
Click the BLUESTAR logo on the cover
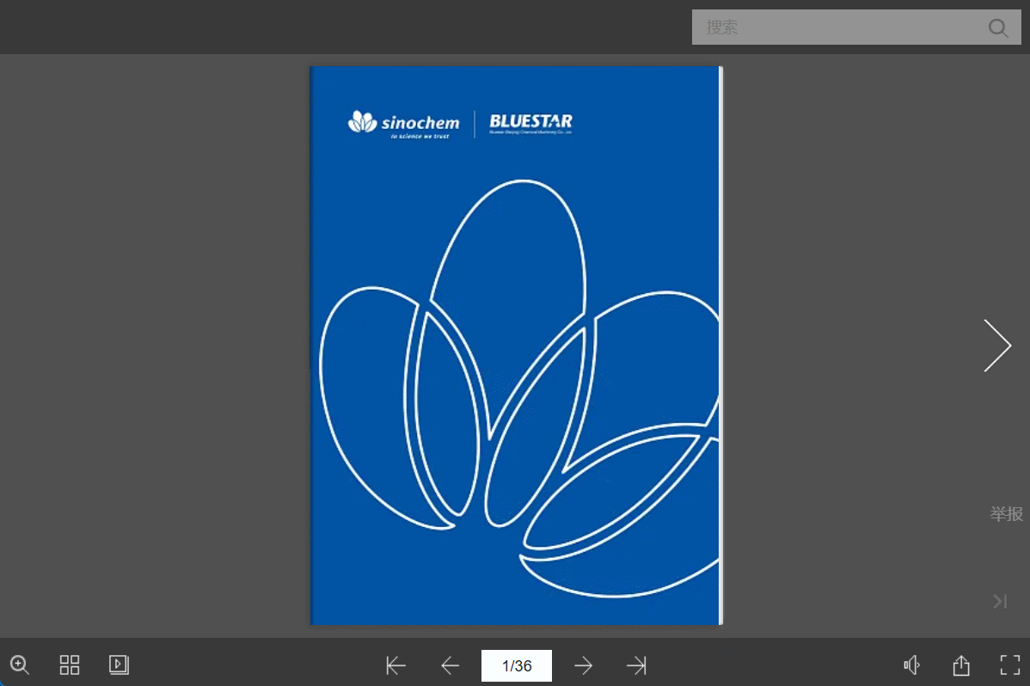click(530, 124)
